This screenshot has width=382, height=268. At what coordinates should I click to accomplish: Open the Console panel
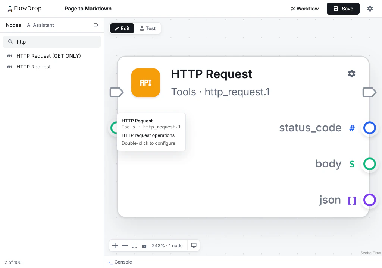point(120,262)
